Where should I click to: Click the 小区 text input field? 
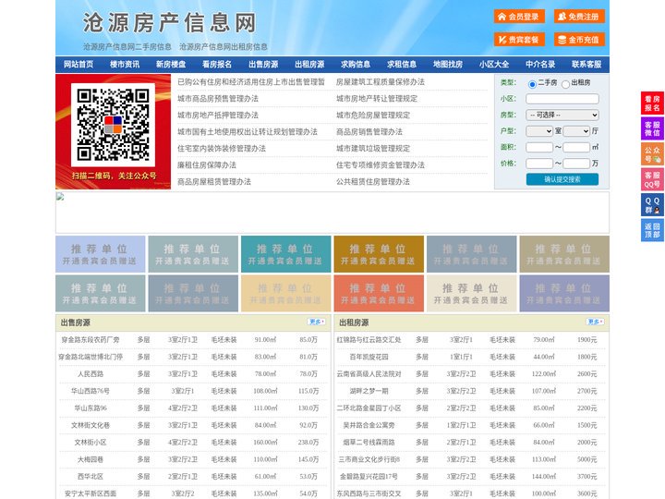pyautogui.click(x=562, y=99)
